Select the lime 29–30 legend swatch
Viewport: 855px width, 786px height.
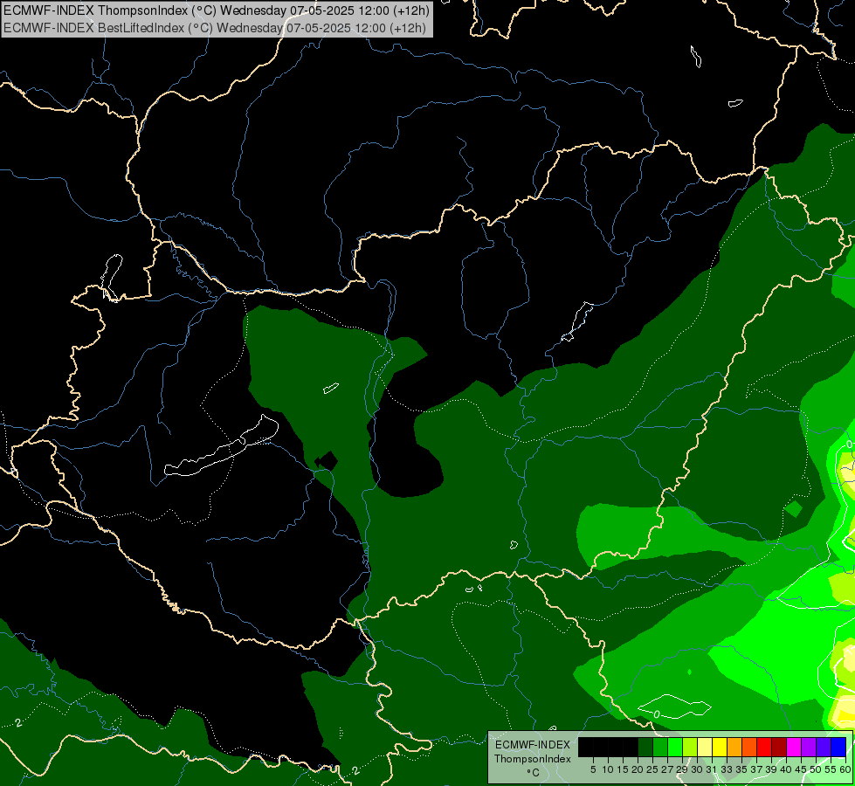pyautogui.click(x=690, y=747)
